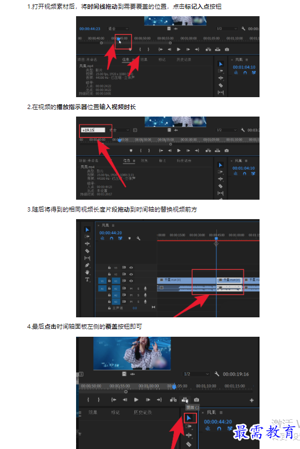Switch to 信息 tab in step 1 screenshot
Screen dimensions: 300x449
pos(126,59)
